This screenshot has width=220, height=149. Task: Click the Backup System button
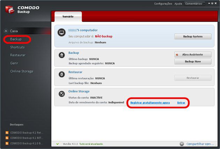tap(193, 36)
